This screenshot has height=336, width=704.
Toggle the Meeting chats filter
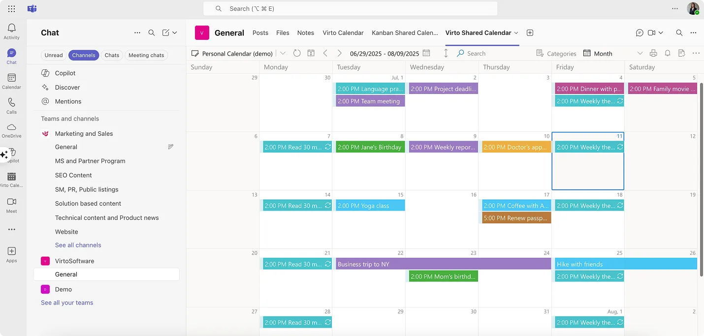(x=146, y=55)
